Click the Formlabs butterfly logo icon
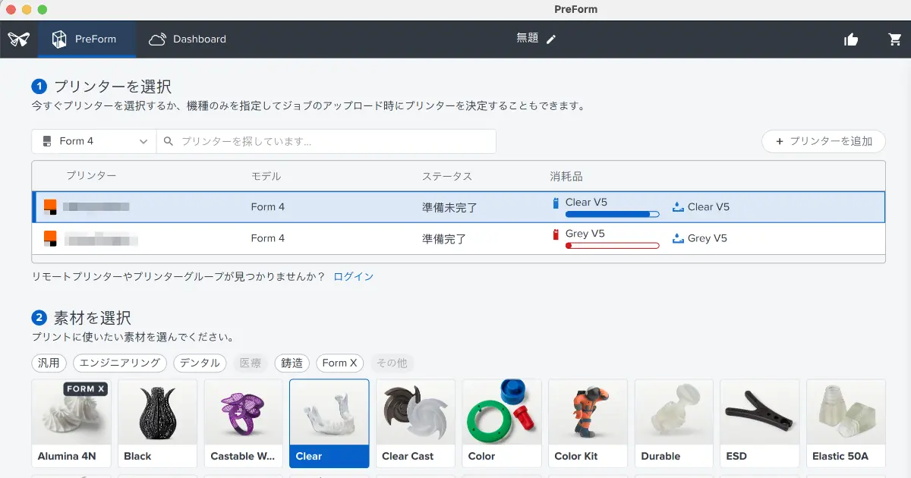The height and width of the screenshot is (478, 911). (x=18, y=39)
